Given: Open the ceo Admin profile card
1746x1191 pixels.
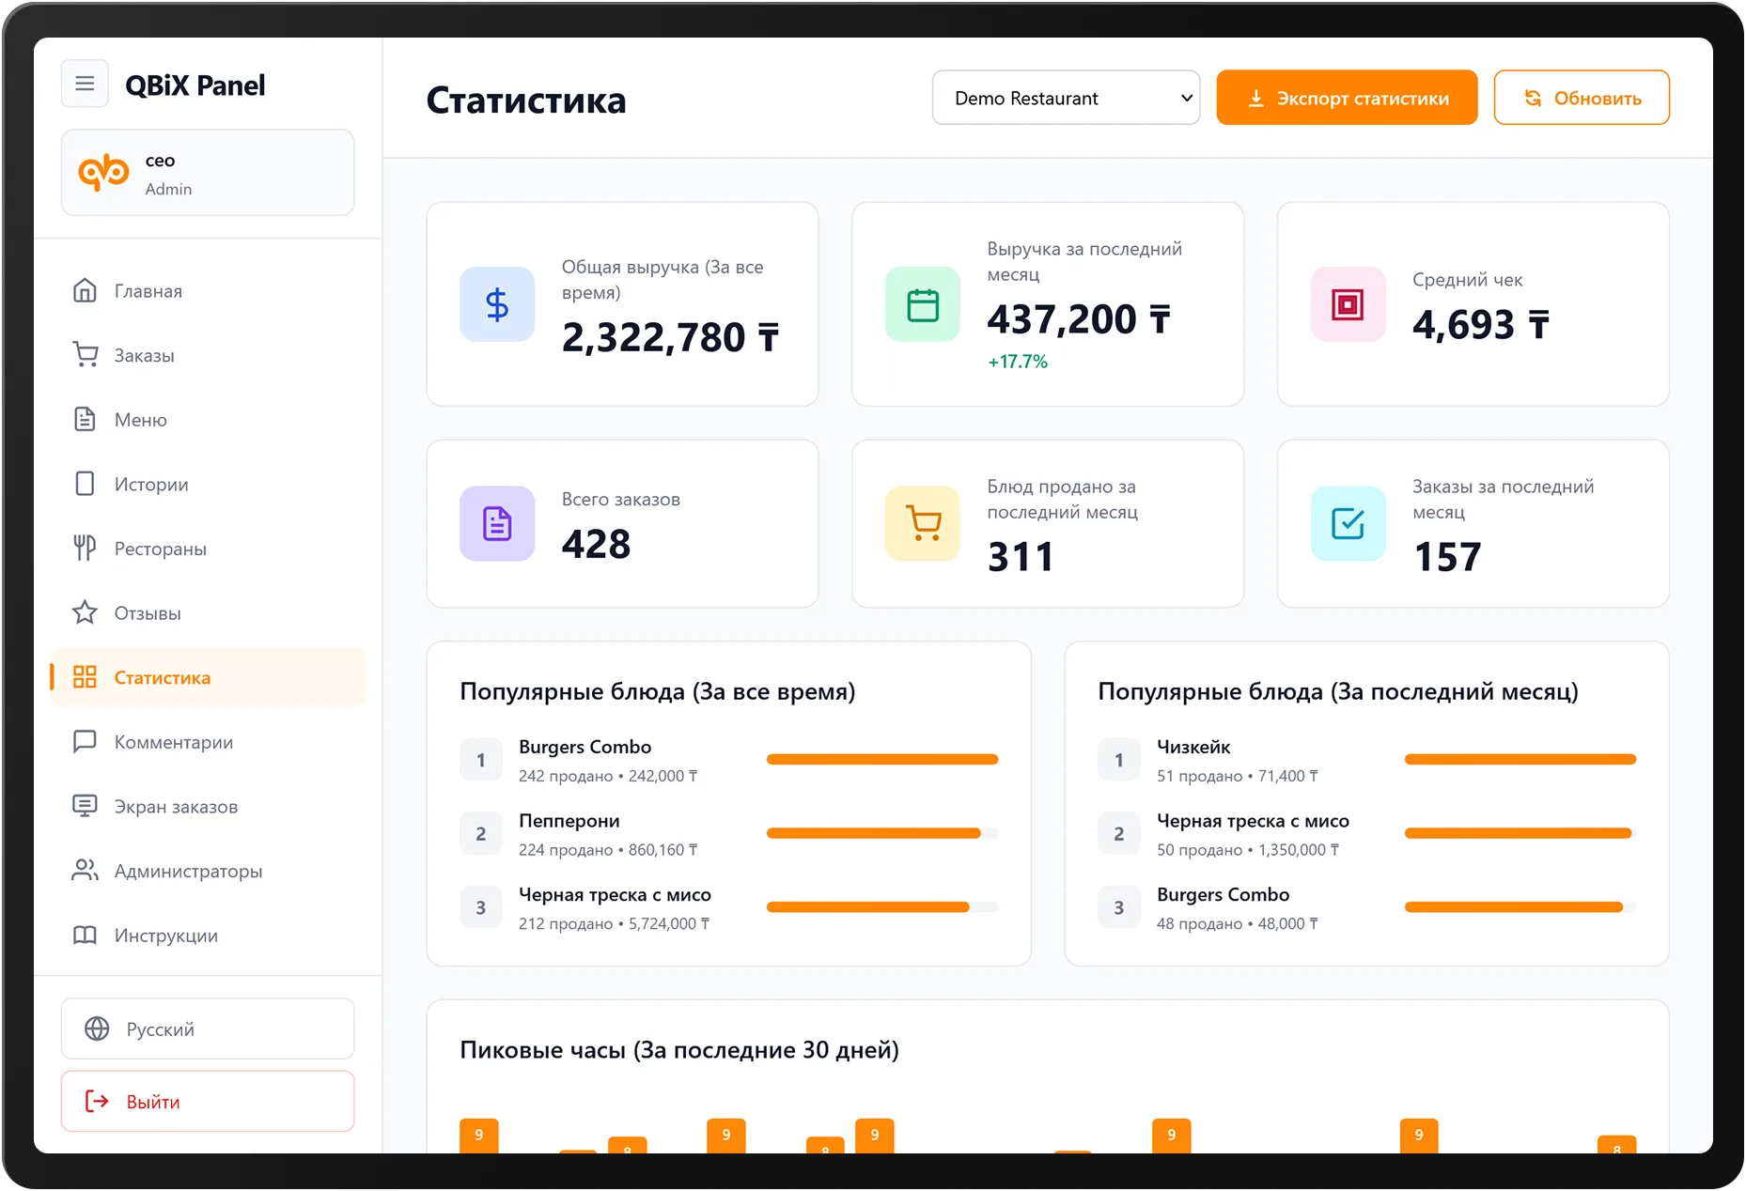Looking at the screenshot, I should click(208, 173).
